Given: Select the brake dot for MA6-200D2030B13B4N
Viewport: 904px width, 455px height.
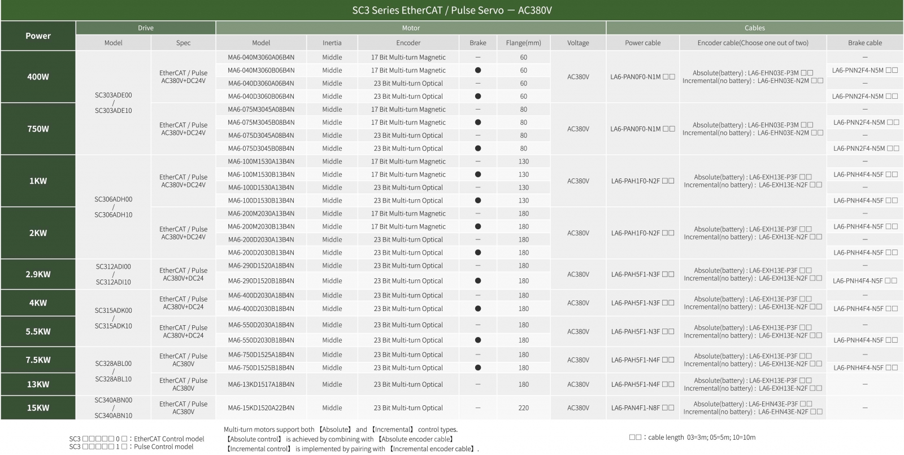Looking at the screenshot, I should coord(478,252).
